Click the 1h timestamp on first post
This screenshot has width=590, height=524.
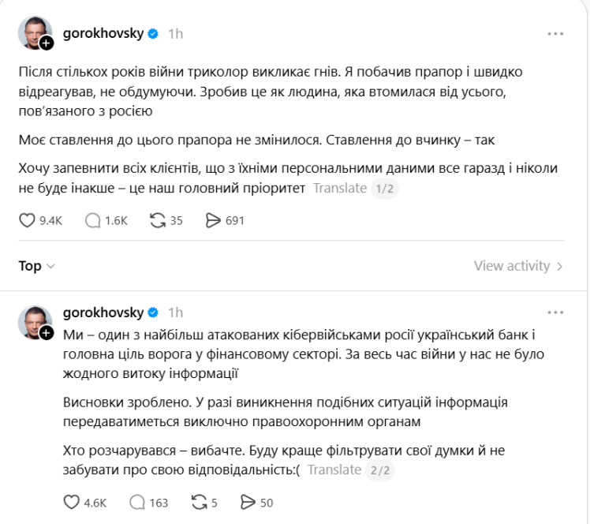point(175,34)
